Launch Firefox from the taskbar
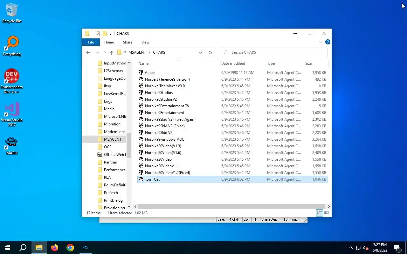This screenshot has width=407, height=254. [55, 248]
